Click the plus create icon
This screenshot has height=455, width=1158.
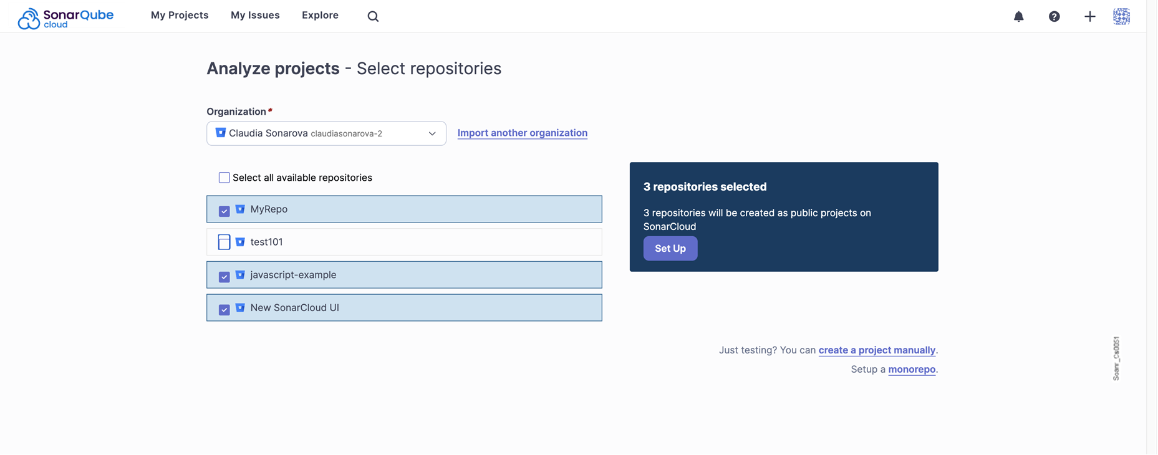(x=1089, y=17)
